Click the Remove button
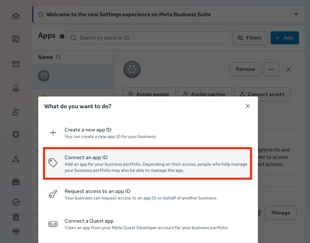 (245, 69)
